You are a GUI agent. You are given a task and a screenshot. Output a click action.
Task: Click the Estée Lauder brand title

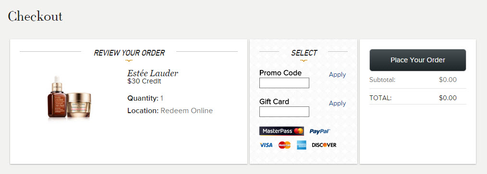(153, 73)
